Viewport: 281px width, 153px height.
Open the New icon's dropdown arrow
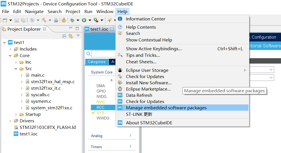coord(11,20)
